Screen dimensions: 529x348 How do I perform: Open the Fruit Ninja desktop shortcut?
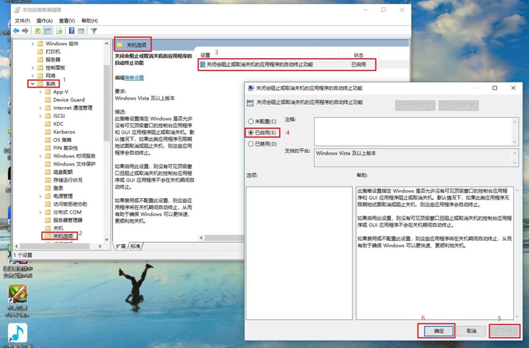(x=18, y=294)
